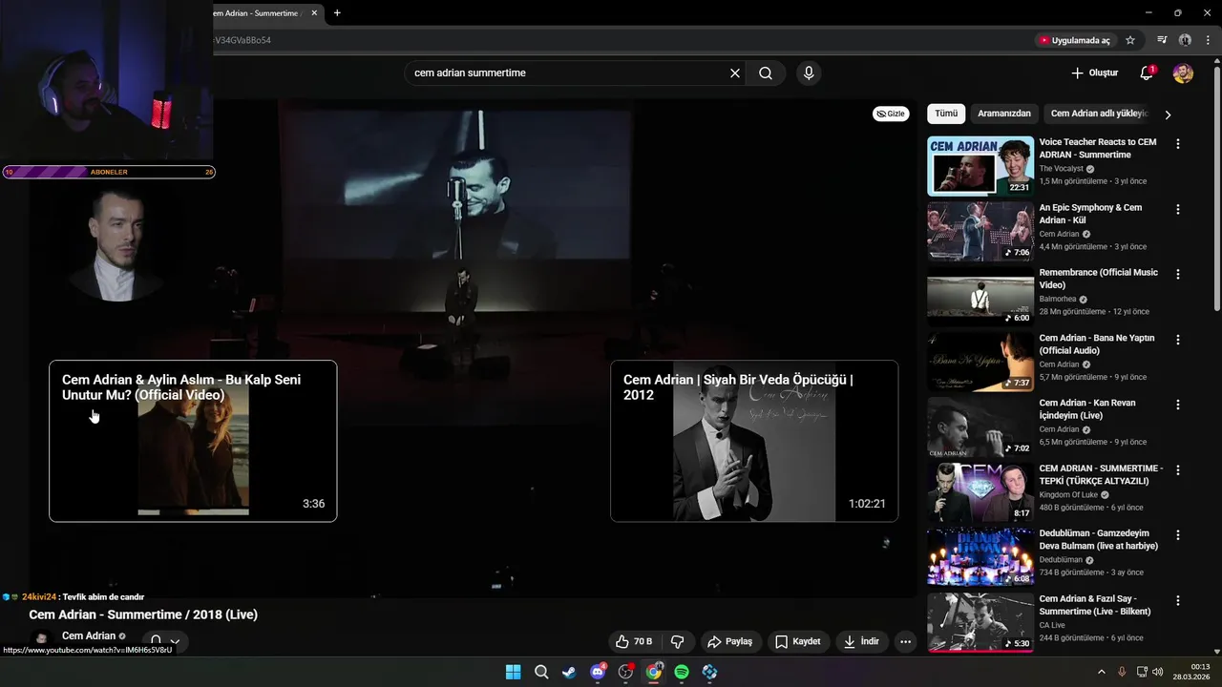Viewport: 1222px width, 687px height.
Task: Open volume control in system tray
Action: [x=1157, y=672]
